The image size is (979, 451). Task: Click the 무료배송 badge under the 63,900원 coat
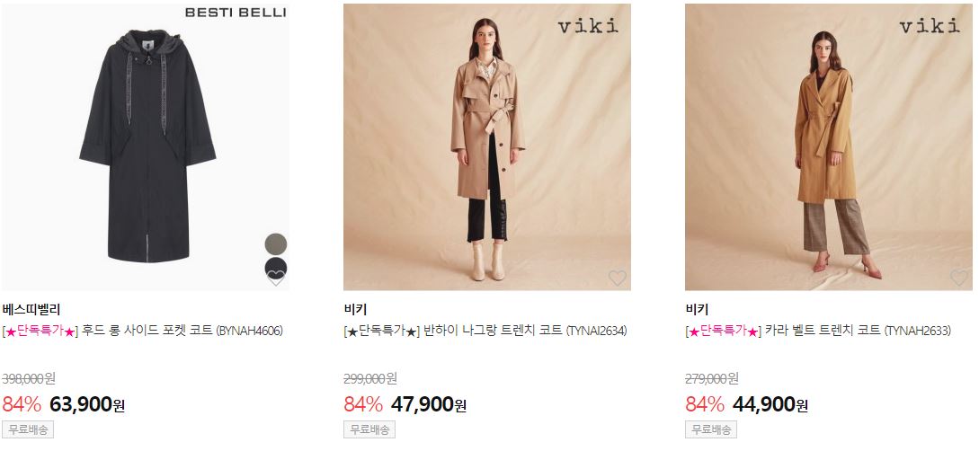tap(28, 429)
